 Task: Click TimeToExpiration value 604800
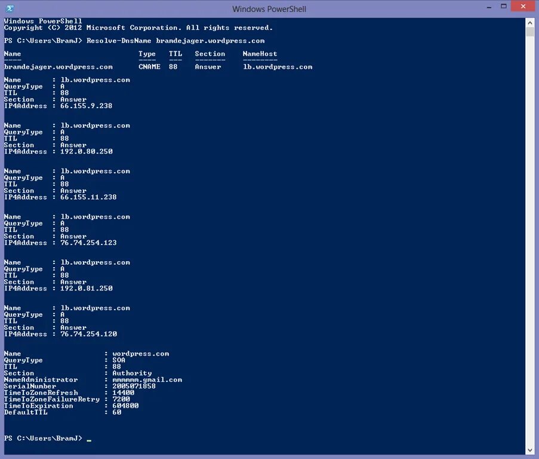[125, 406]
